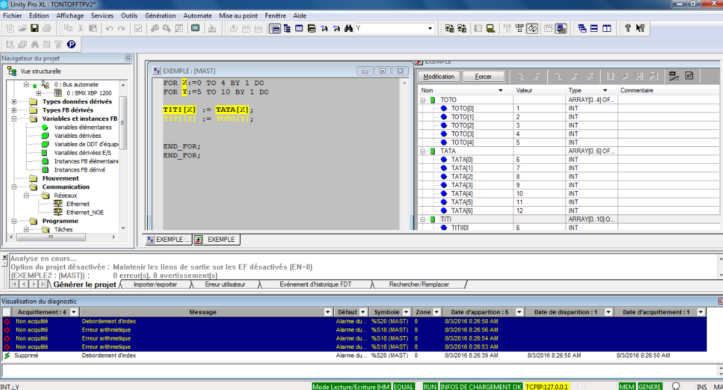Click the blue P icon in second toolbar
Viewport: 723px width, 390px height.
[71, 45]
